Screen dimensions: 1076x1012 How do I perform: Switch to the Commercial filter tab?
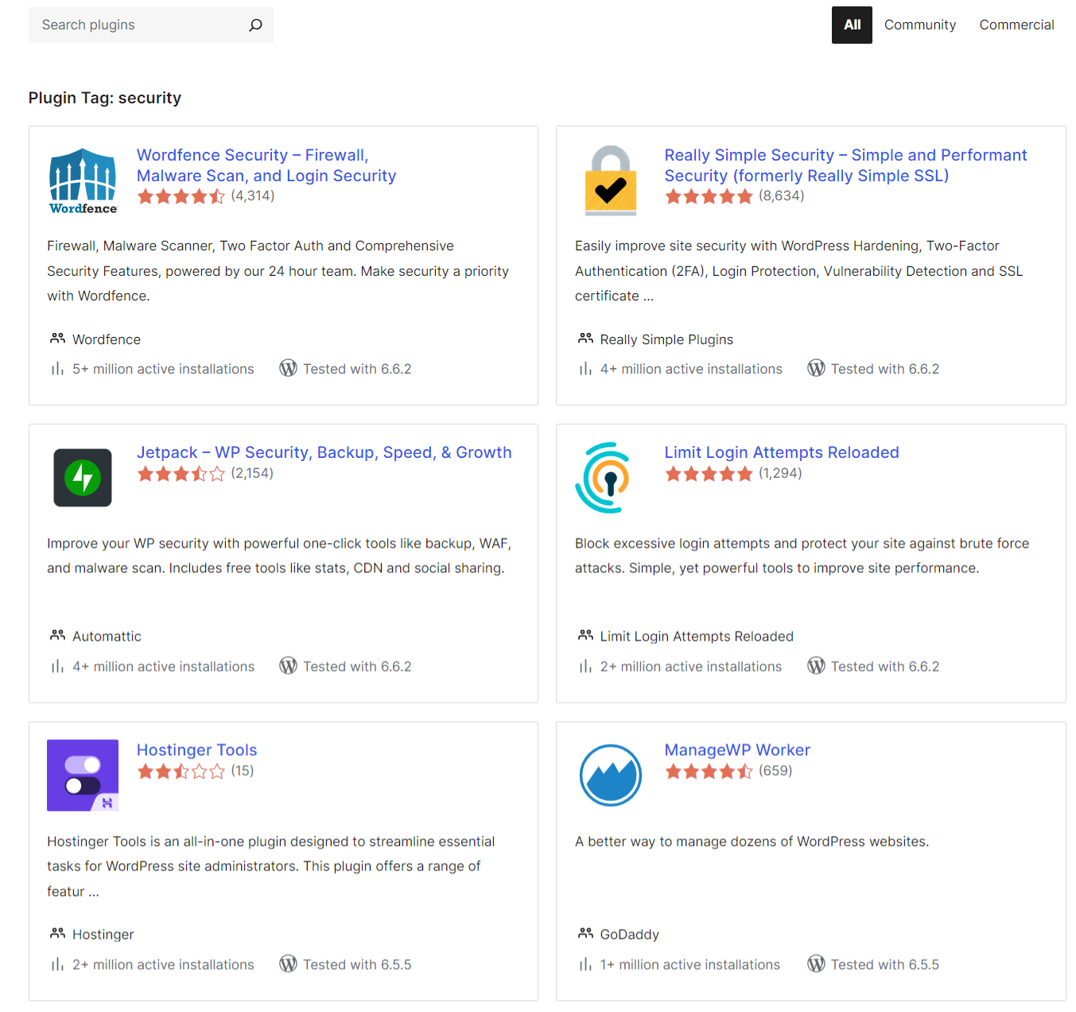coord(1016,25)
